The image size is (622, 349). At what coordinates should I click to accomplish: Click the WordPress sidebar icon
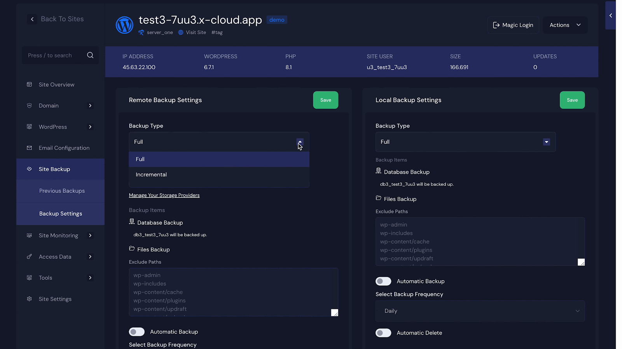click(x=29, y=127)
